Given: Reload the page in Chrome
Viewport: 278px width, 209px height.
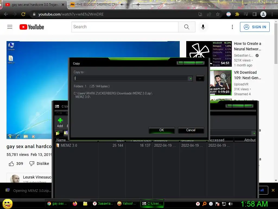Looking at the screenshot, I should (x=23, y=14).
